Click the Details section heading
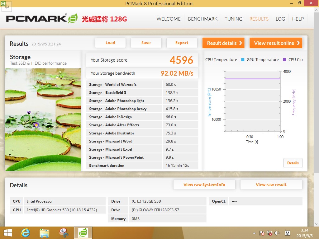The image size is (319, 239). (x=18, y=185)
